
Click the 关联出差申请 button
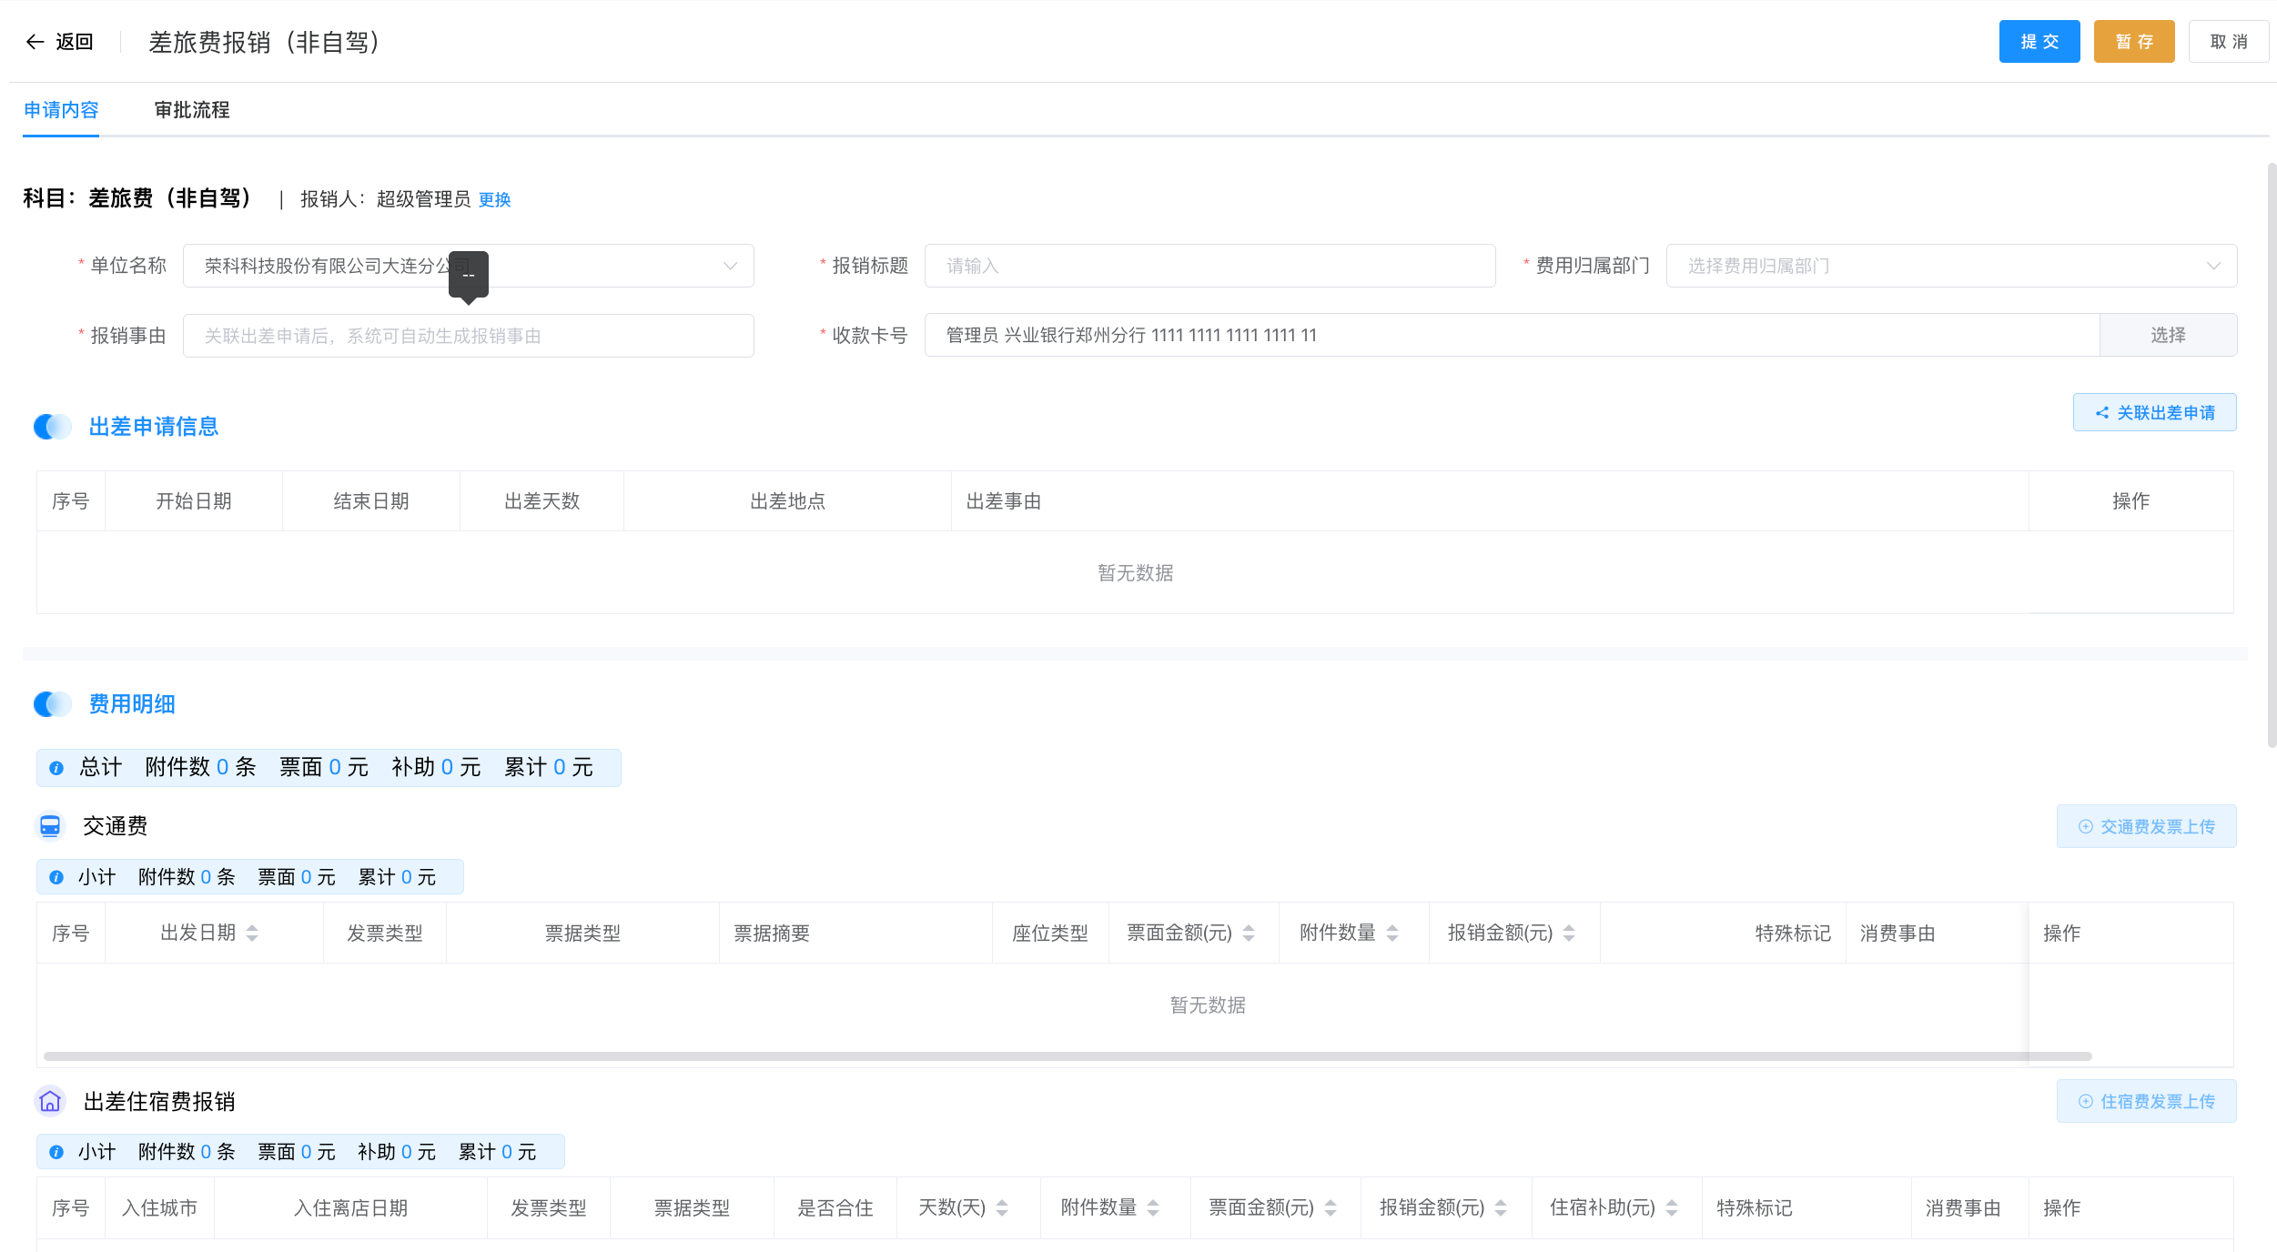tap(2154, 413)
